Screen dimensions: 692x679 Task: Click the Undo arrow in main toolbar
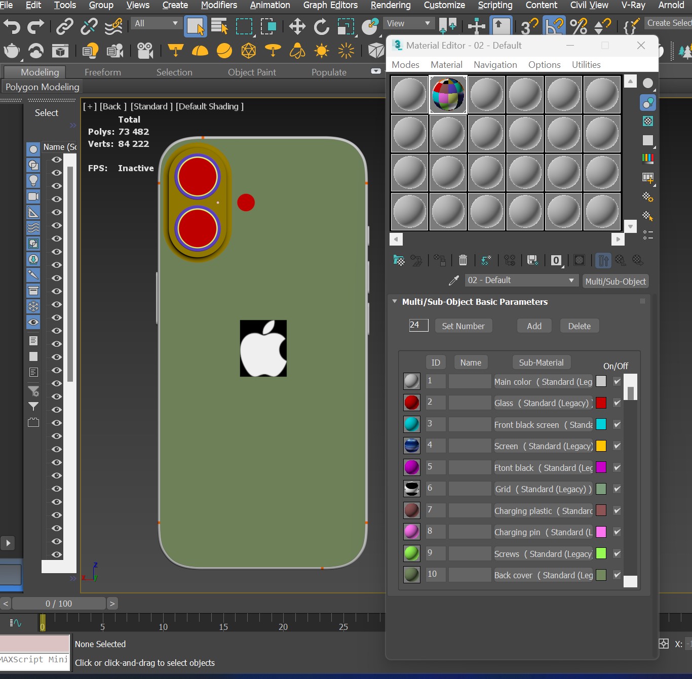(x=12, y=26)
